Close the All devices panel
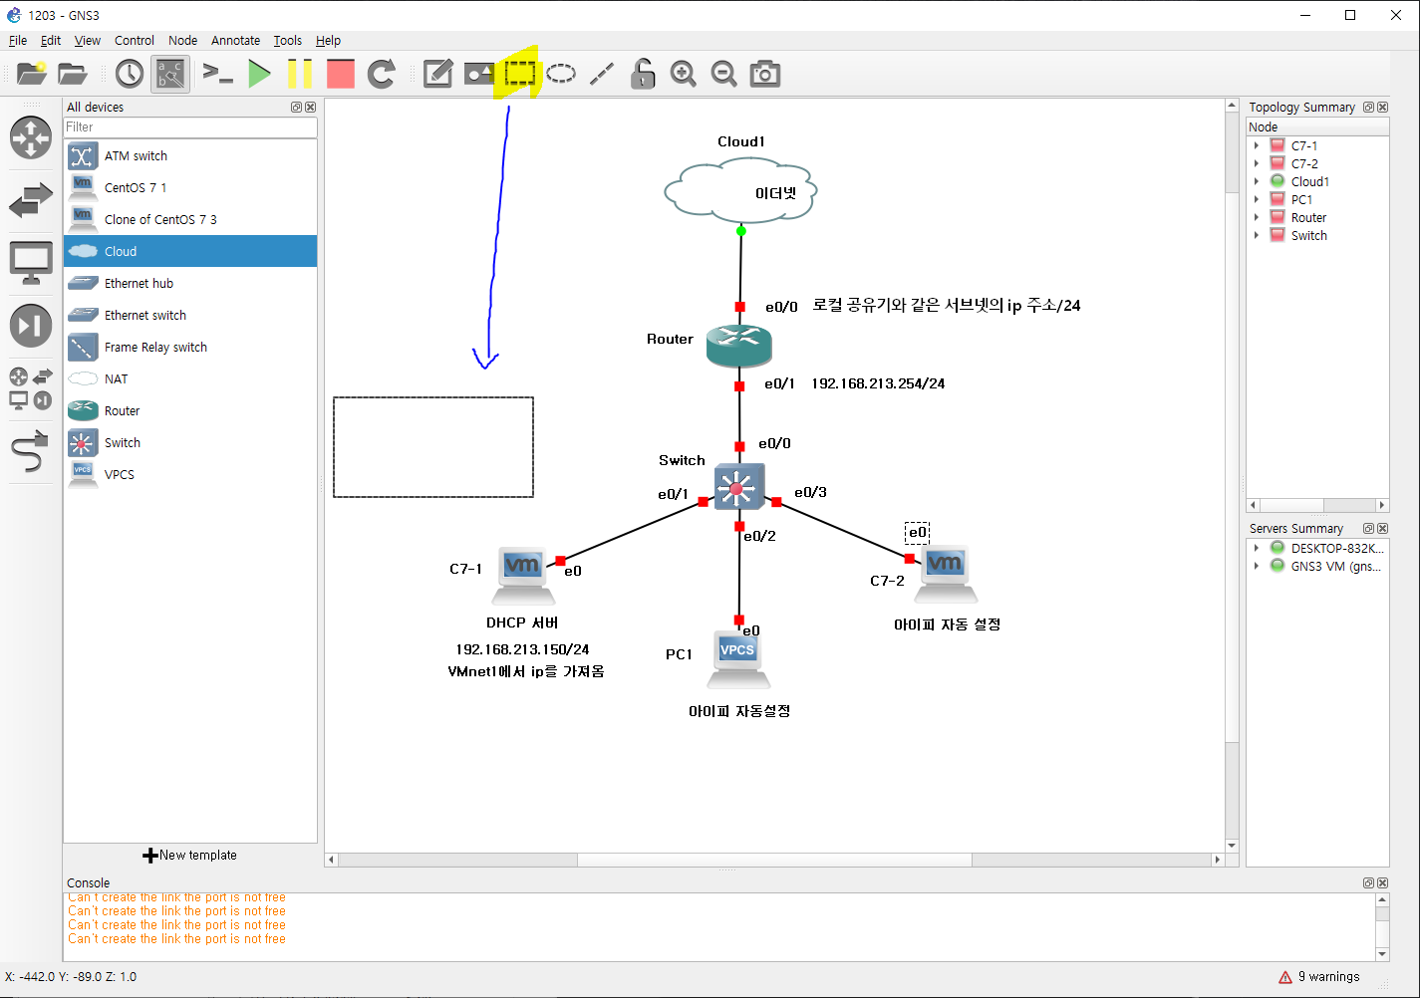Screen dimensions: 1420x998 click(310, 107)
